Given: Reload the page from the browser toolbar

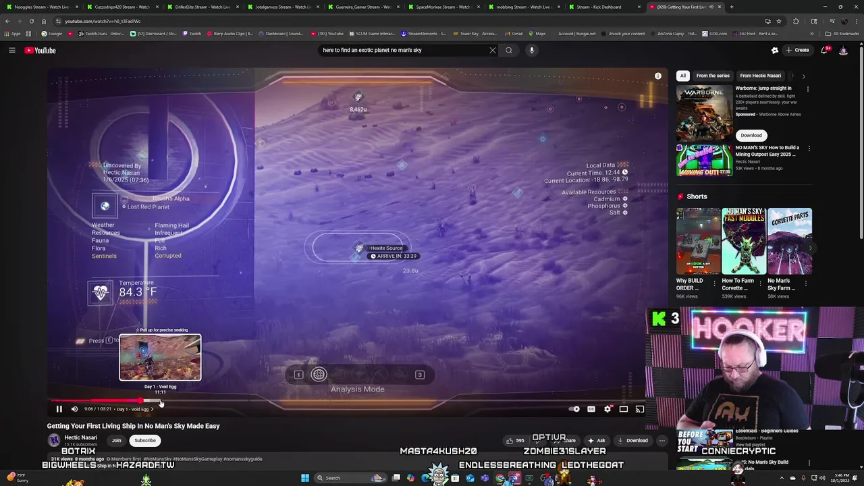Looking at the screenshot, I should point(32,21).
